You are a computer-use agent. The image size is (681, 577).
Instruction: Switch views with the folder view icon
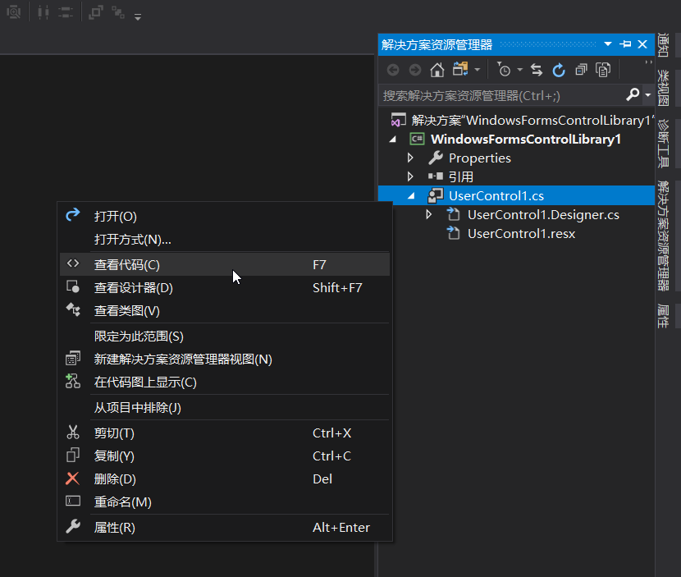click(x=460, y=70)
